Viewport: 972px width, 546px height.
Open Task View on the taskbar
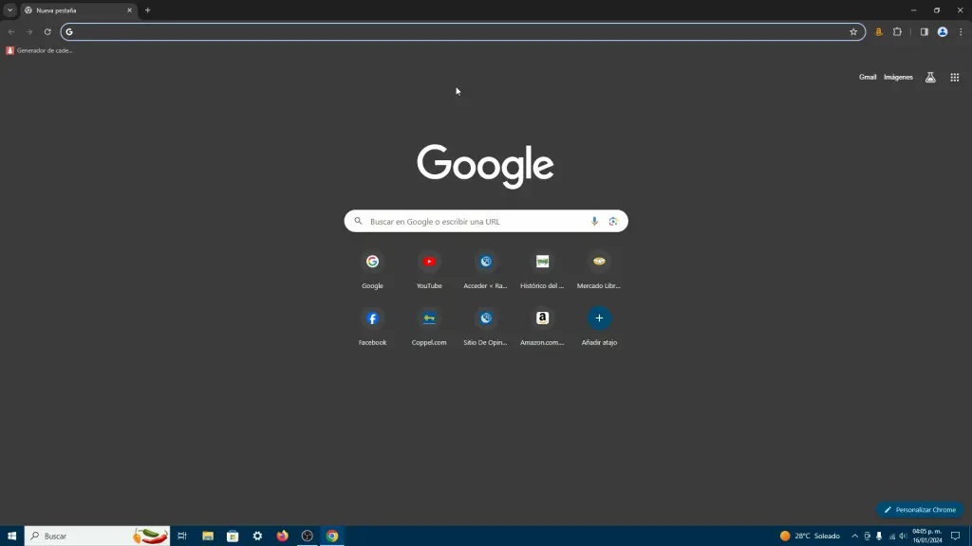tap(182, 536)
